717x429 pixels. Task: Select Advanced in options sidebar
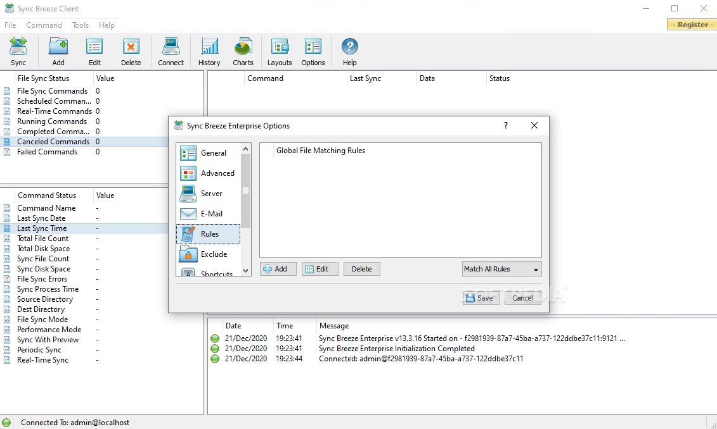(209, 173)
